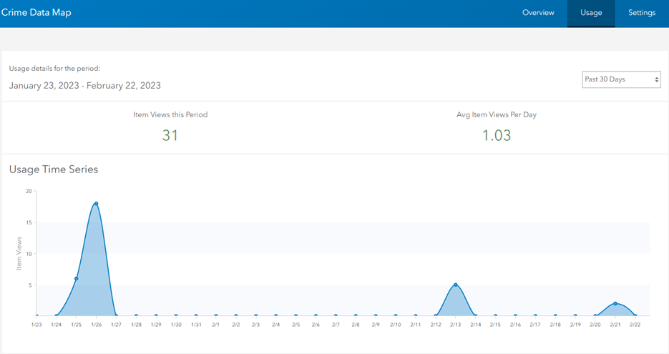Click the 2/16 data point
This screenshot has height=354, width=669.
tap(515, 315)
